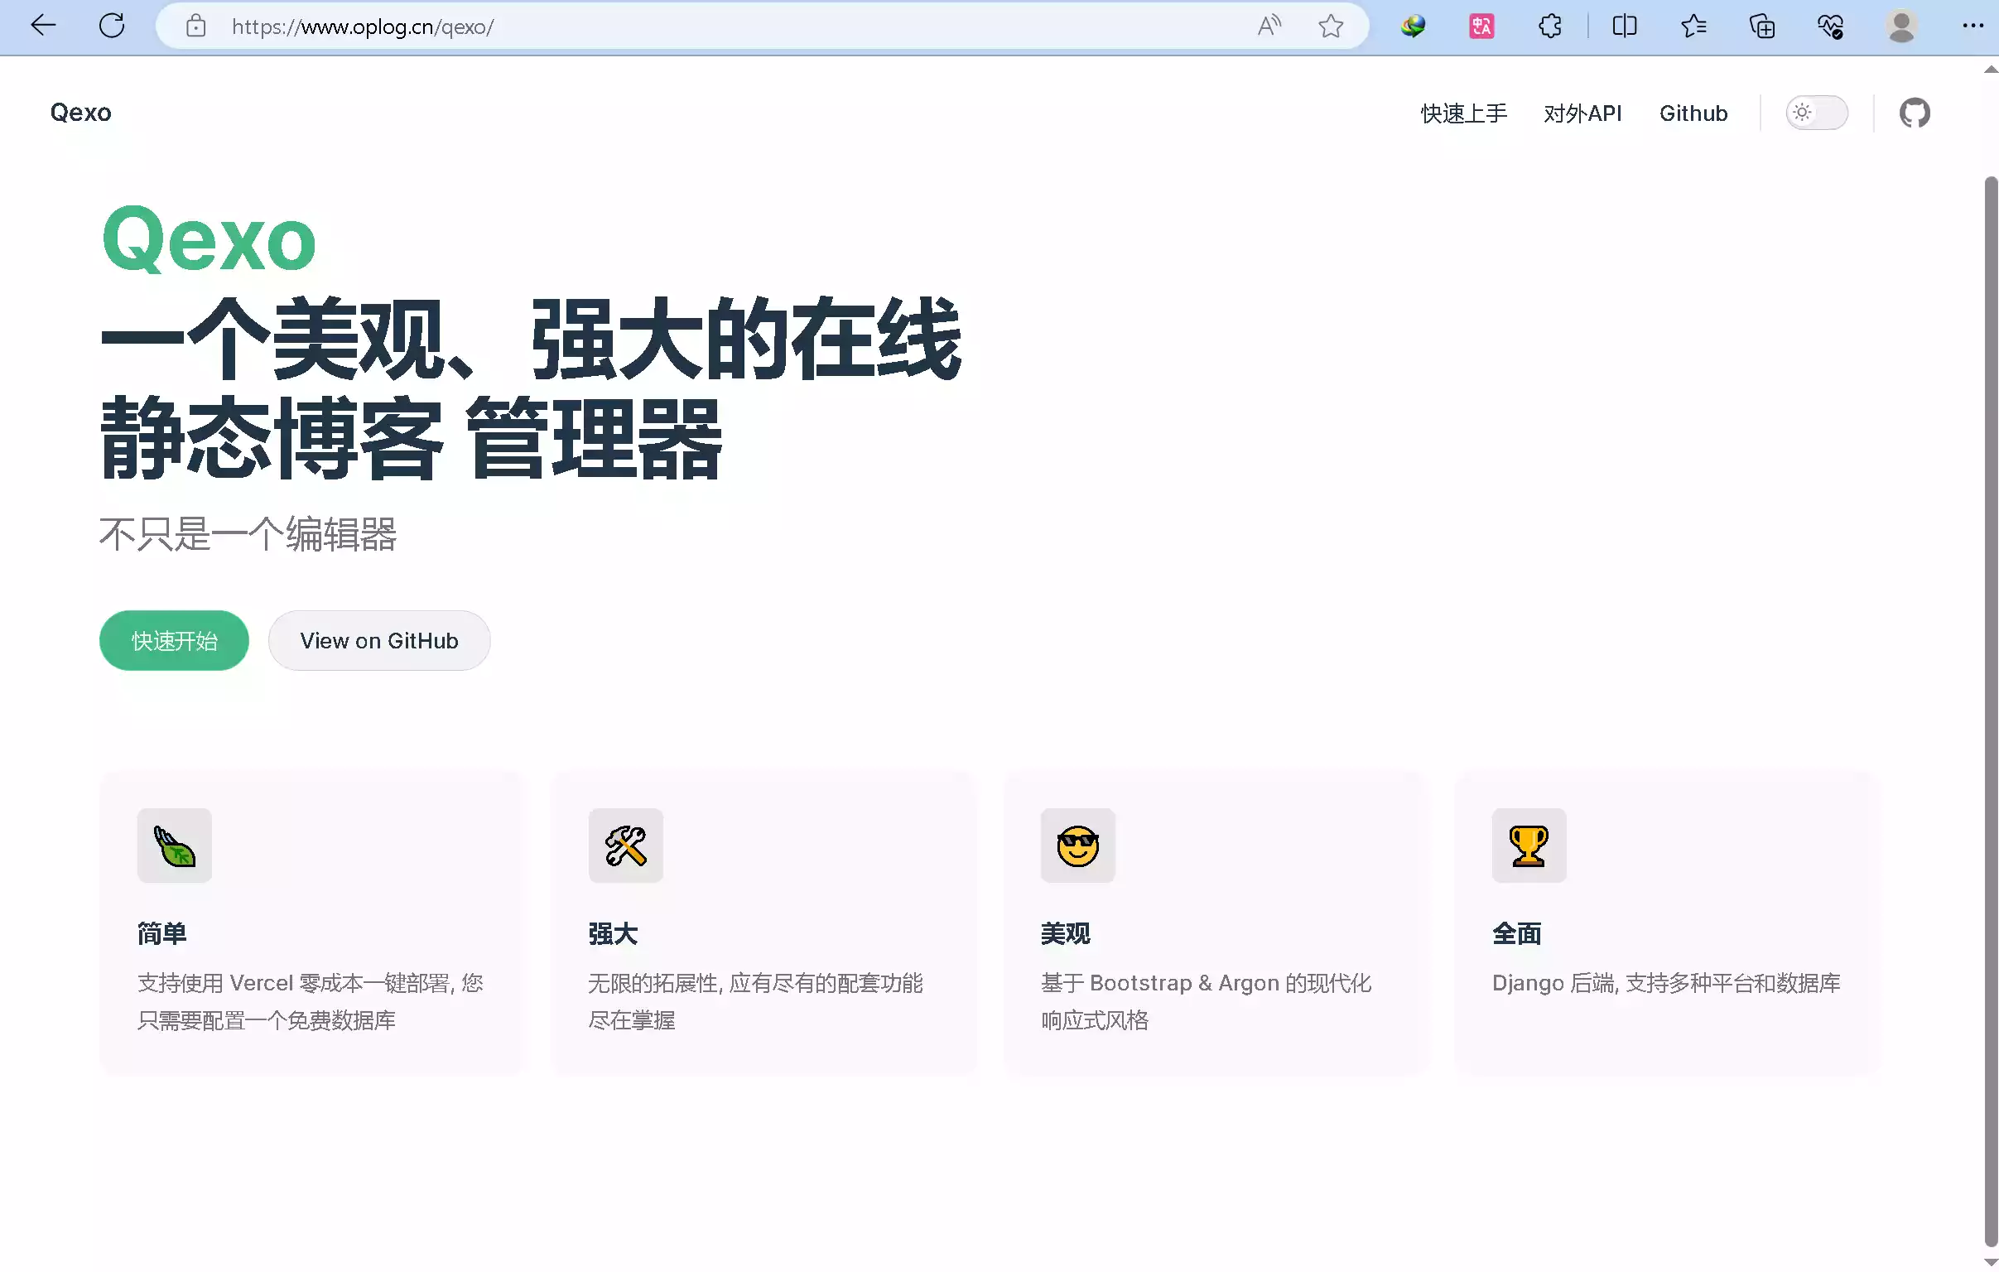Viewport: 1999px width, 1272px height.
Task: Open 快速上手 nav menu item
Action: (x=1463, y=113)
